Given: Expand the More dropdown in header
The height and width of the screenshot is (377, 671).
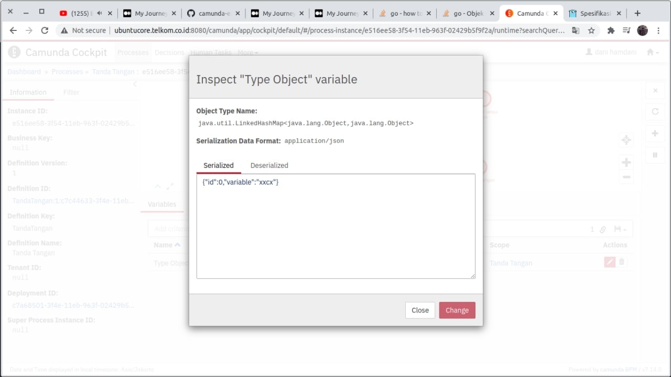Looking at the screenshot, I should (x=247, y=52).
